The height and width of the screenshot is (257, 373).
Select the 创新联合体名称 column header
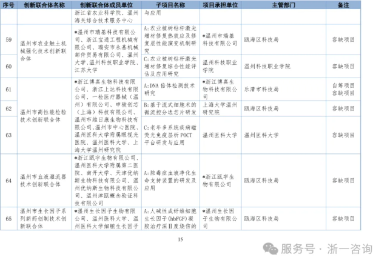(x=45, y=4)
